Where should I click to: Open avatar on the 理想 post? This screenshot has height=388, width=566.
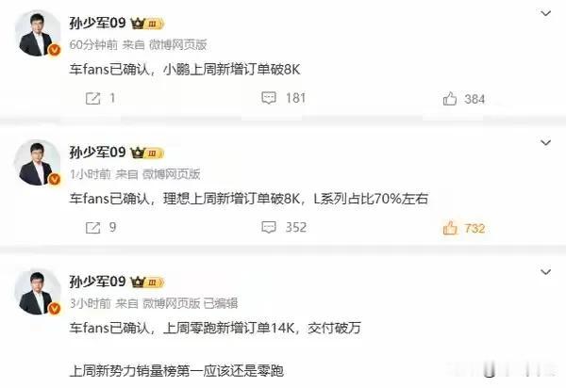point(38,163)
